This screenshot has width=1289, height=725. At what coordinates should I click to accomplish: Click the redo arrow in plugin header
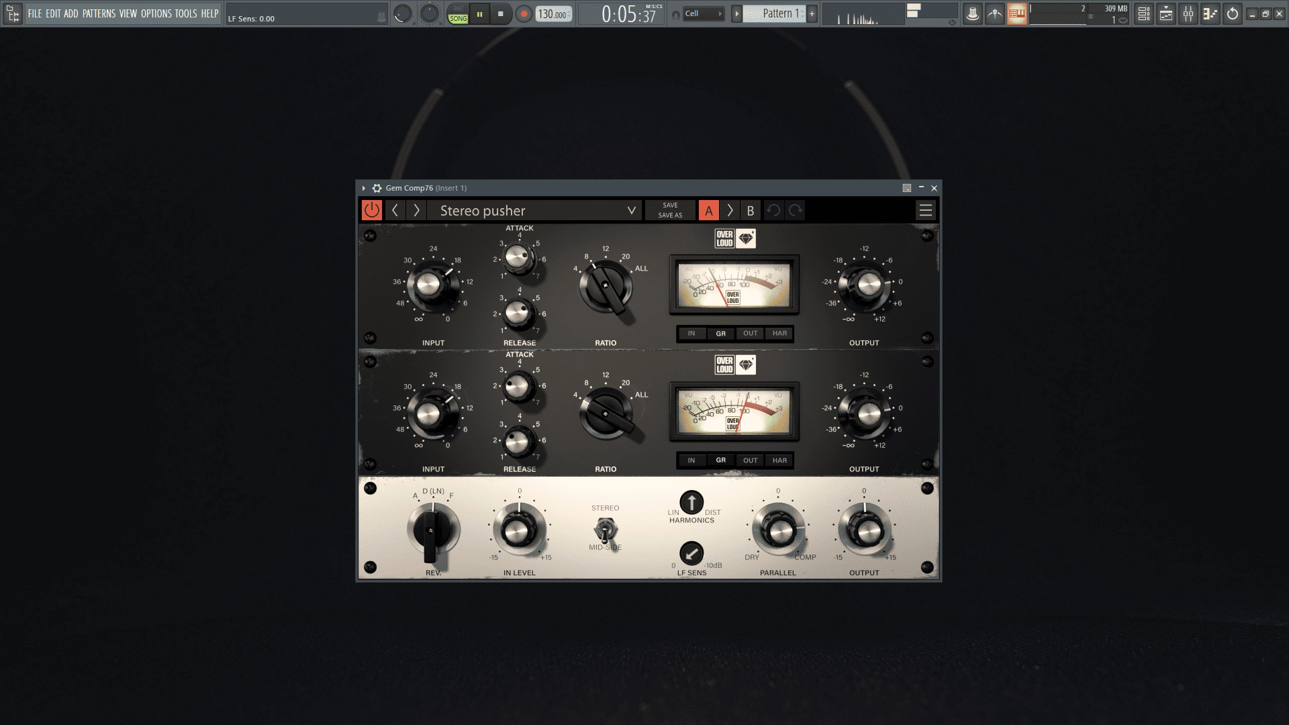(796, 211)
